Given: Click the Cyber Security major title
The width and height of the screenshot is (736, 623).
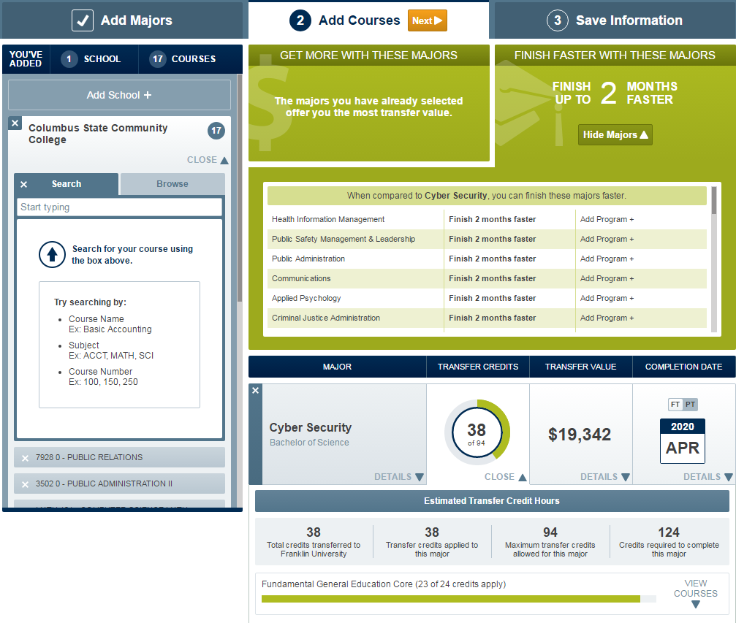Looking at the screenshot, I should 311,427.
